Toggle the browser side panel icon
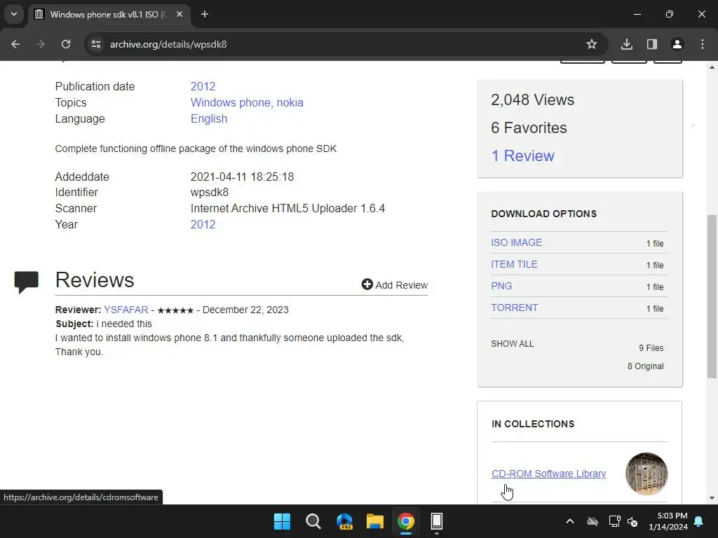This screenshot has width=718, height=538. (x=652, y=44)
